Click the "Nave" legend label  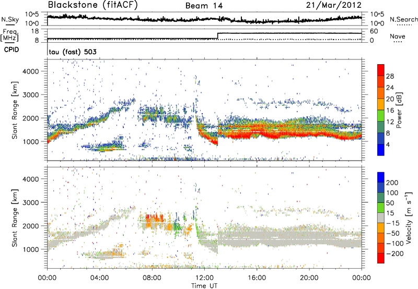pyautogui.click(x=398, y=36)
